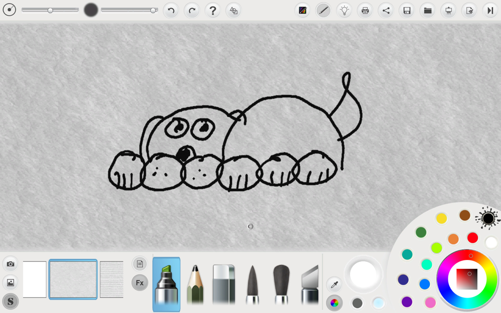Open the Fx effects panel
Screen dimensions: 501x313
click(140, 283)
